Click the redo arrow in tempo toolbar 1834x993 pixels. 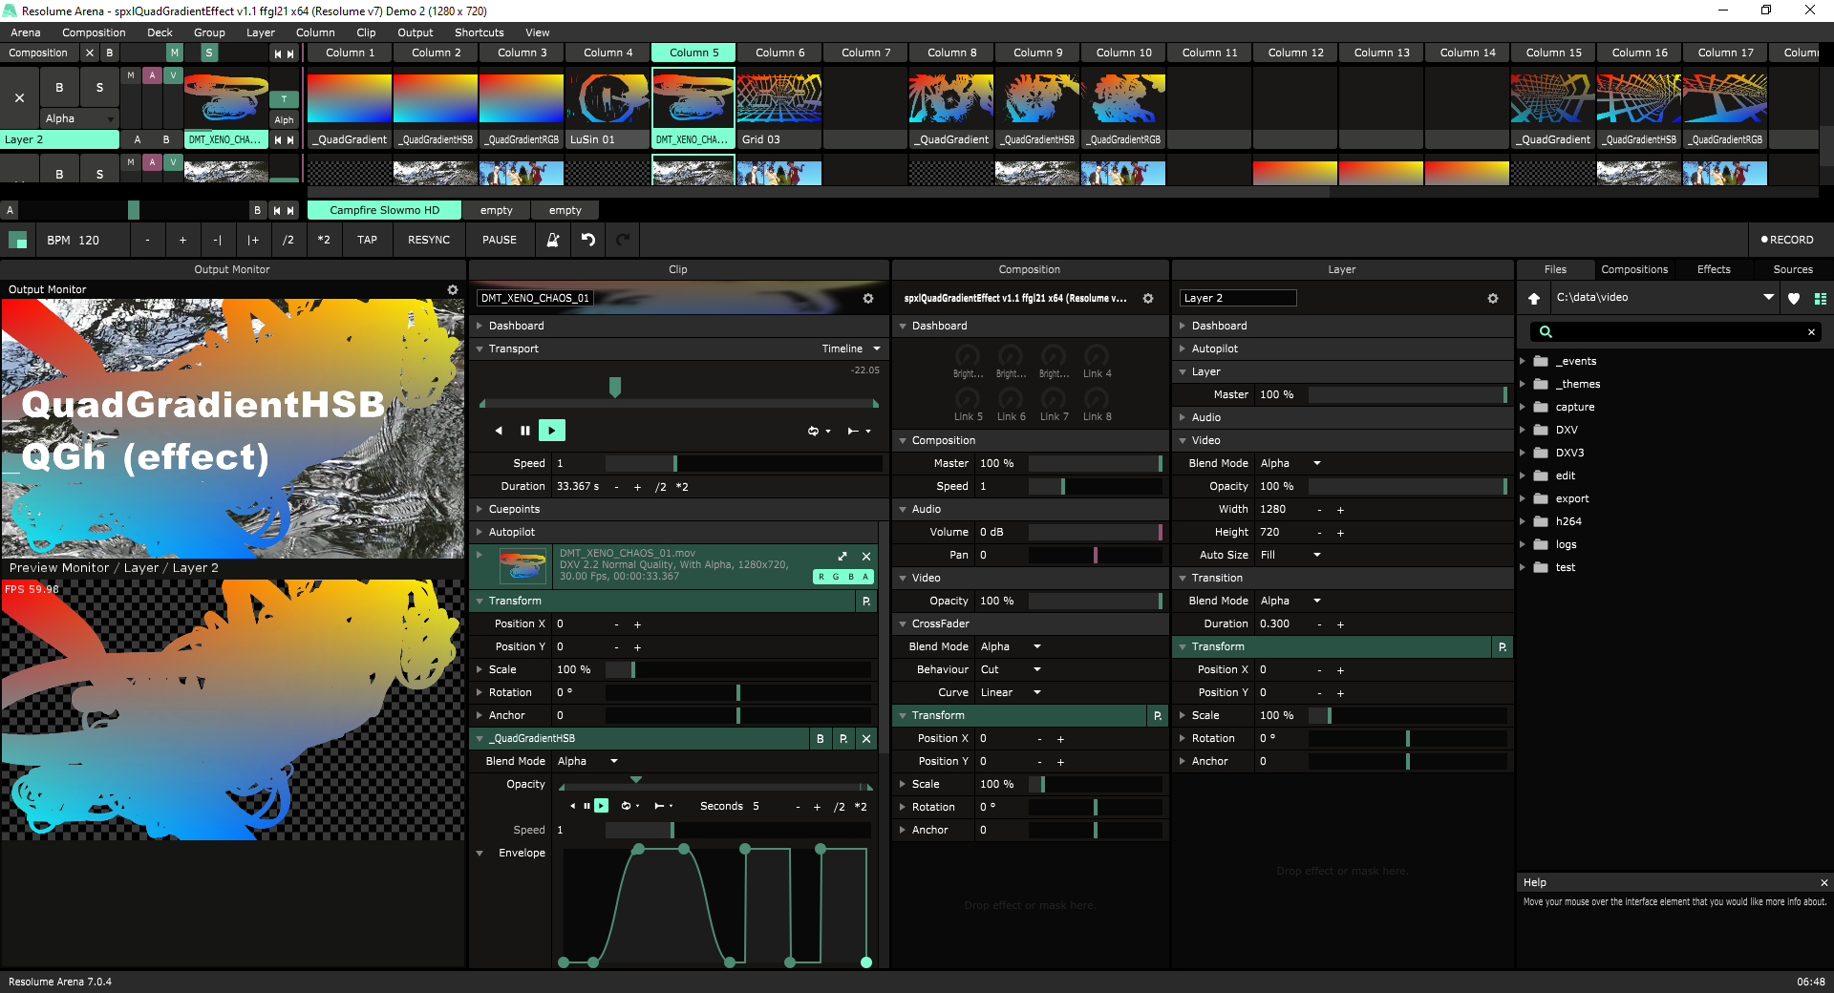point(623,240)
